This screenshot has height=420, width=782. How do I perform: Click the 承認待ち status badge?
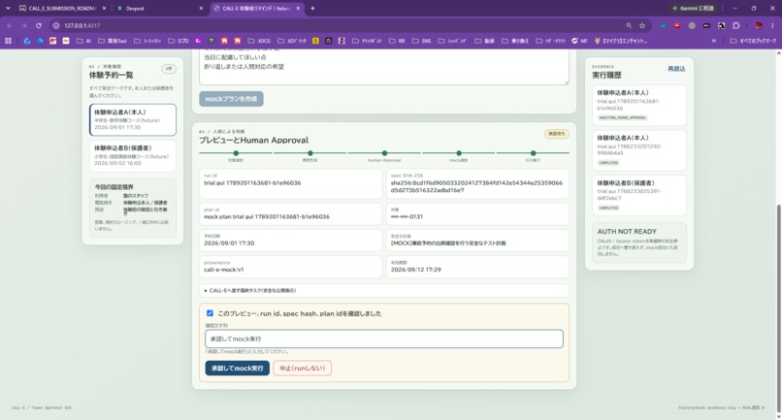tap(557, 134)
